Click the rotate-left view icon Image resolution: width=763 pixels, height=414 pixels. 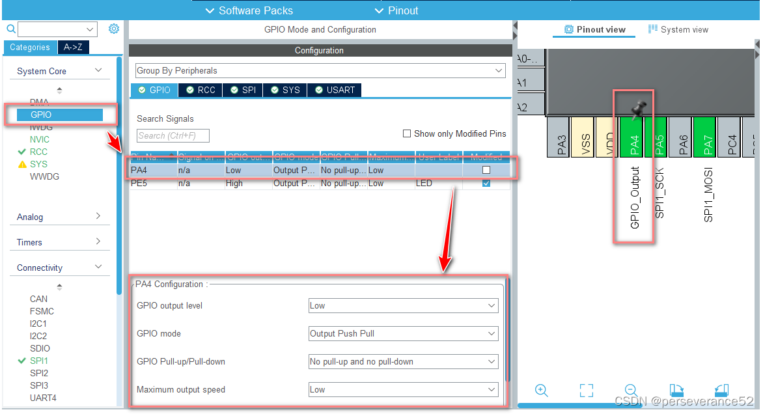tap(676, 390)
